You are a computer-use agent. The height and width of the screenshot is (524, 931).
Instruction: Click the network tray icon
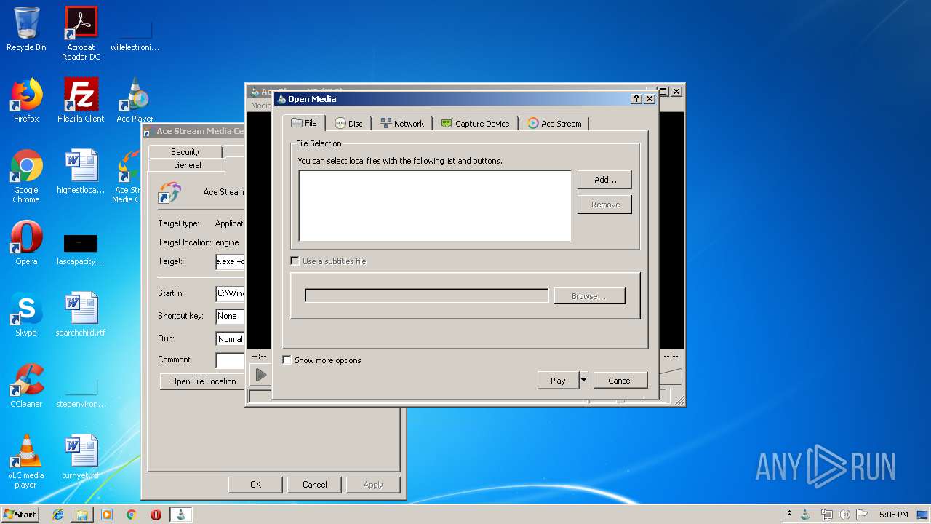click(x=826, y=515)
